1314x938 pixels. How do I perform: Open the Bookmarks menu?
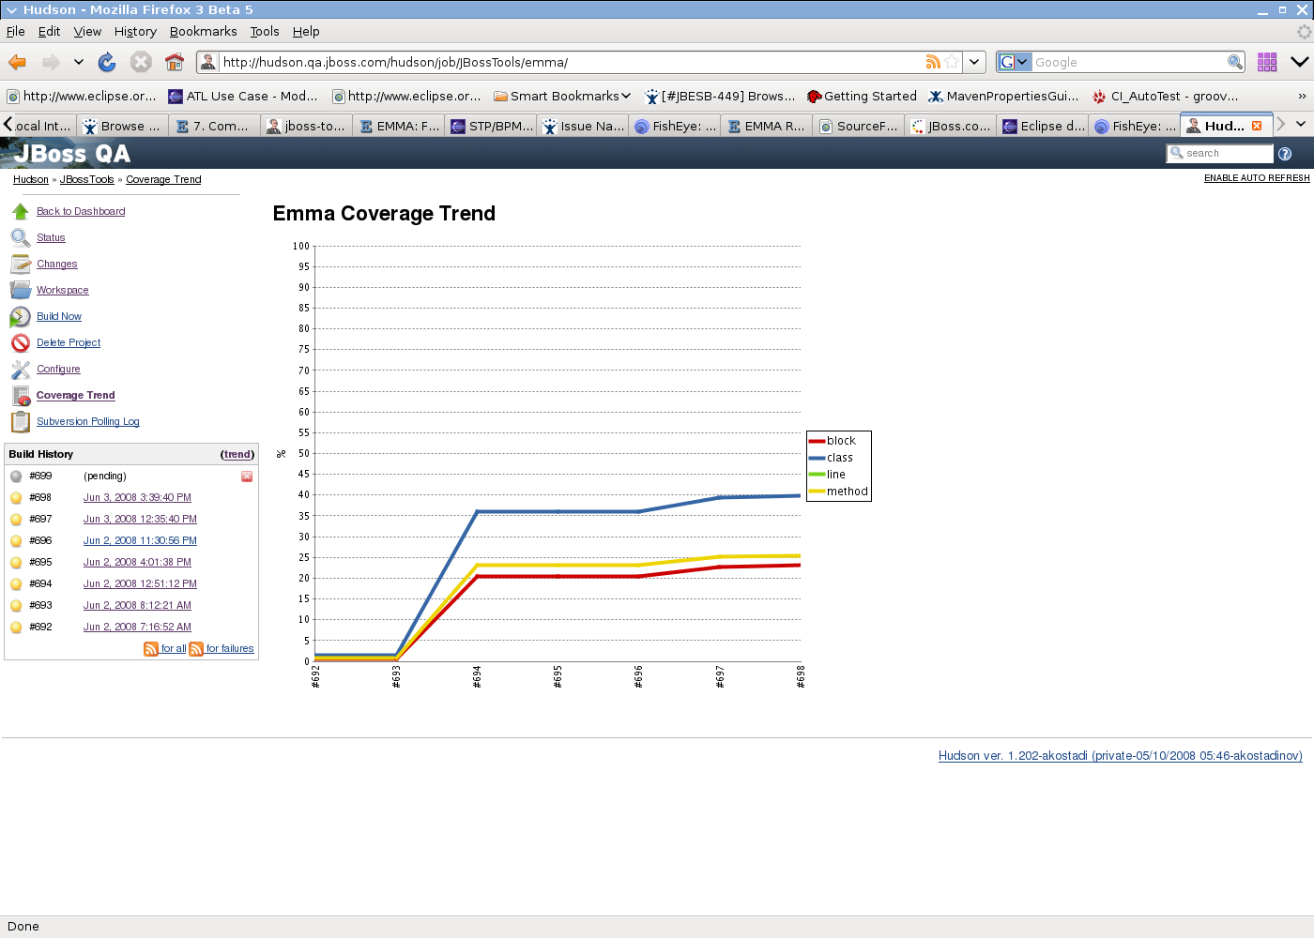(203, 31)
